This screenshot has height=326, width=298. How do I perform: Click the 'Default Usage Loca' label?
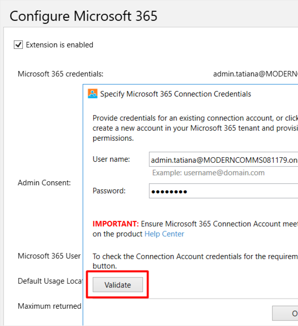(x=50, y=281)
